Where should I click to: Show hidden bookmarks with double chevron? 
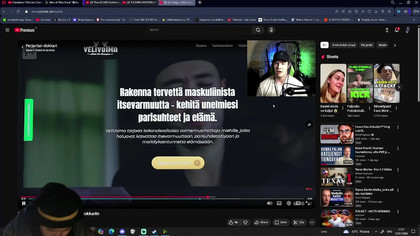tap(414, 20)
